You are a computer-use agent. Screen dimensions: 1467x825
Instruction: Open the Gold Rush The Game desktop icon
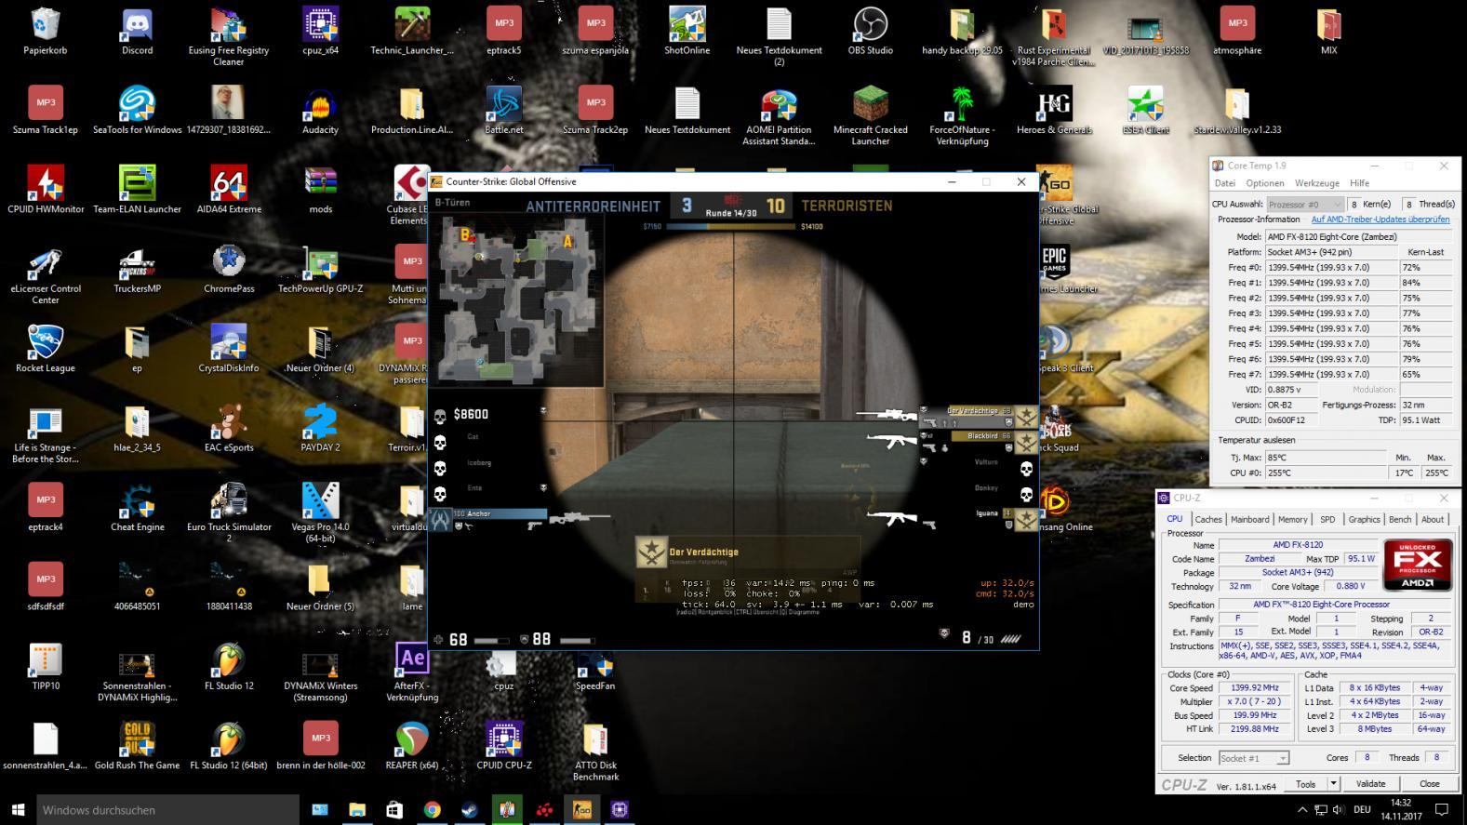tap(137, 746)
